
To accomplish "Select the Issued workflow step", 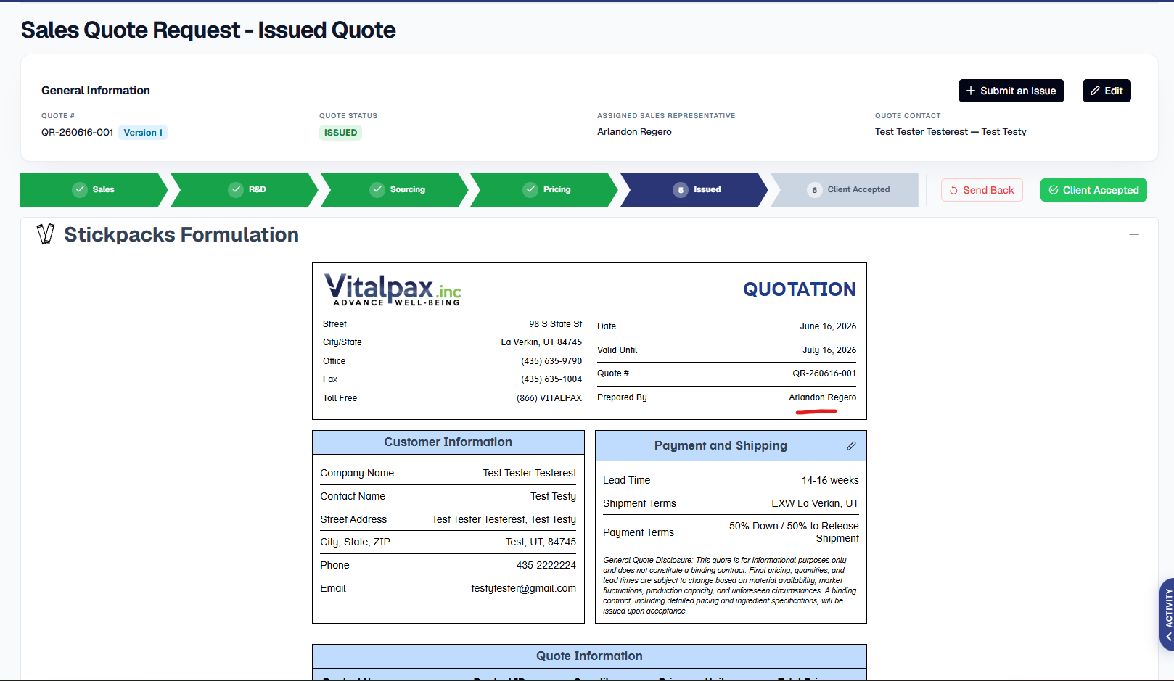I will [696, 190].
